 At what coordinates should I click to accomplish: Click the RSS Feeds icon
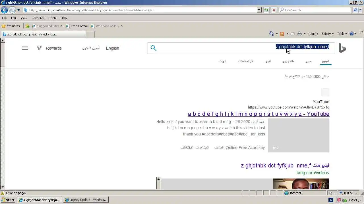(282, 34)
